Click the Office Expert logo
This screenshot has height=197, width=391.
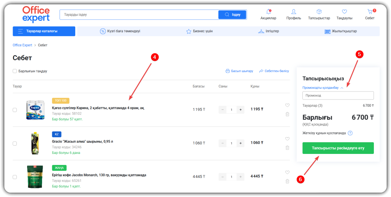[36, 14]
